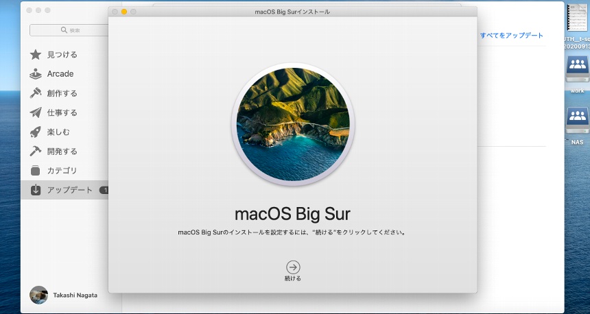Click the paper plane icon beside 仕事する
The image size is (590, 314).
(36, 112)
